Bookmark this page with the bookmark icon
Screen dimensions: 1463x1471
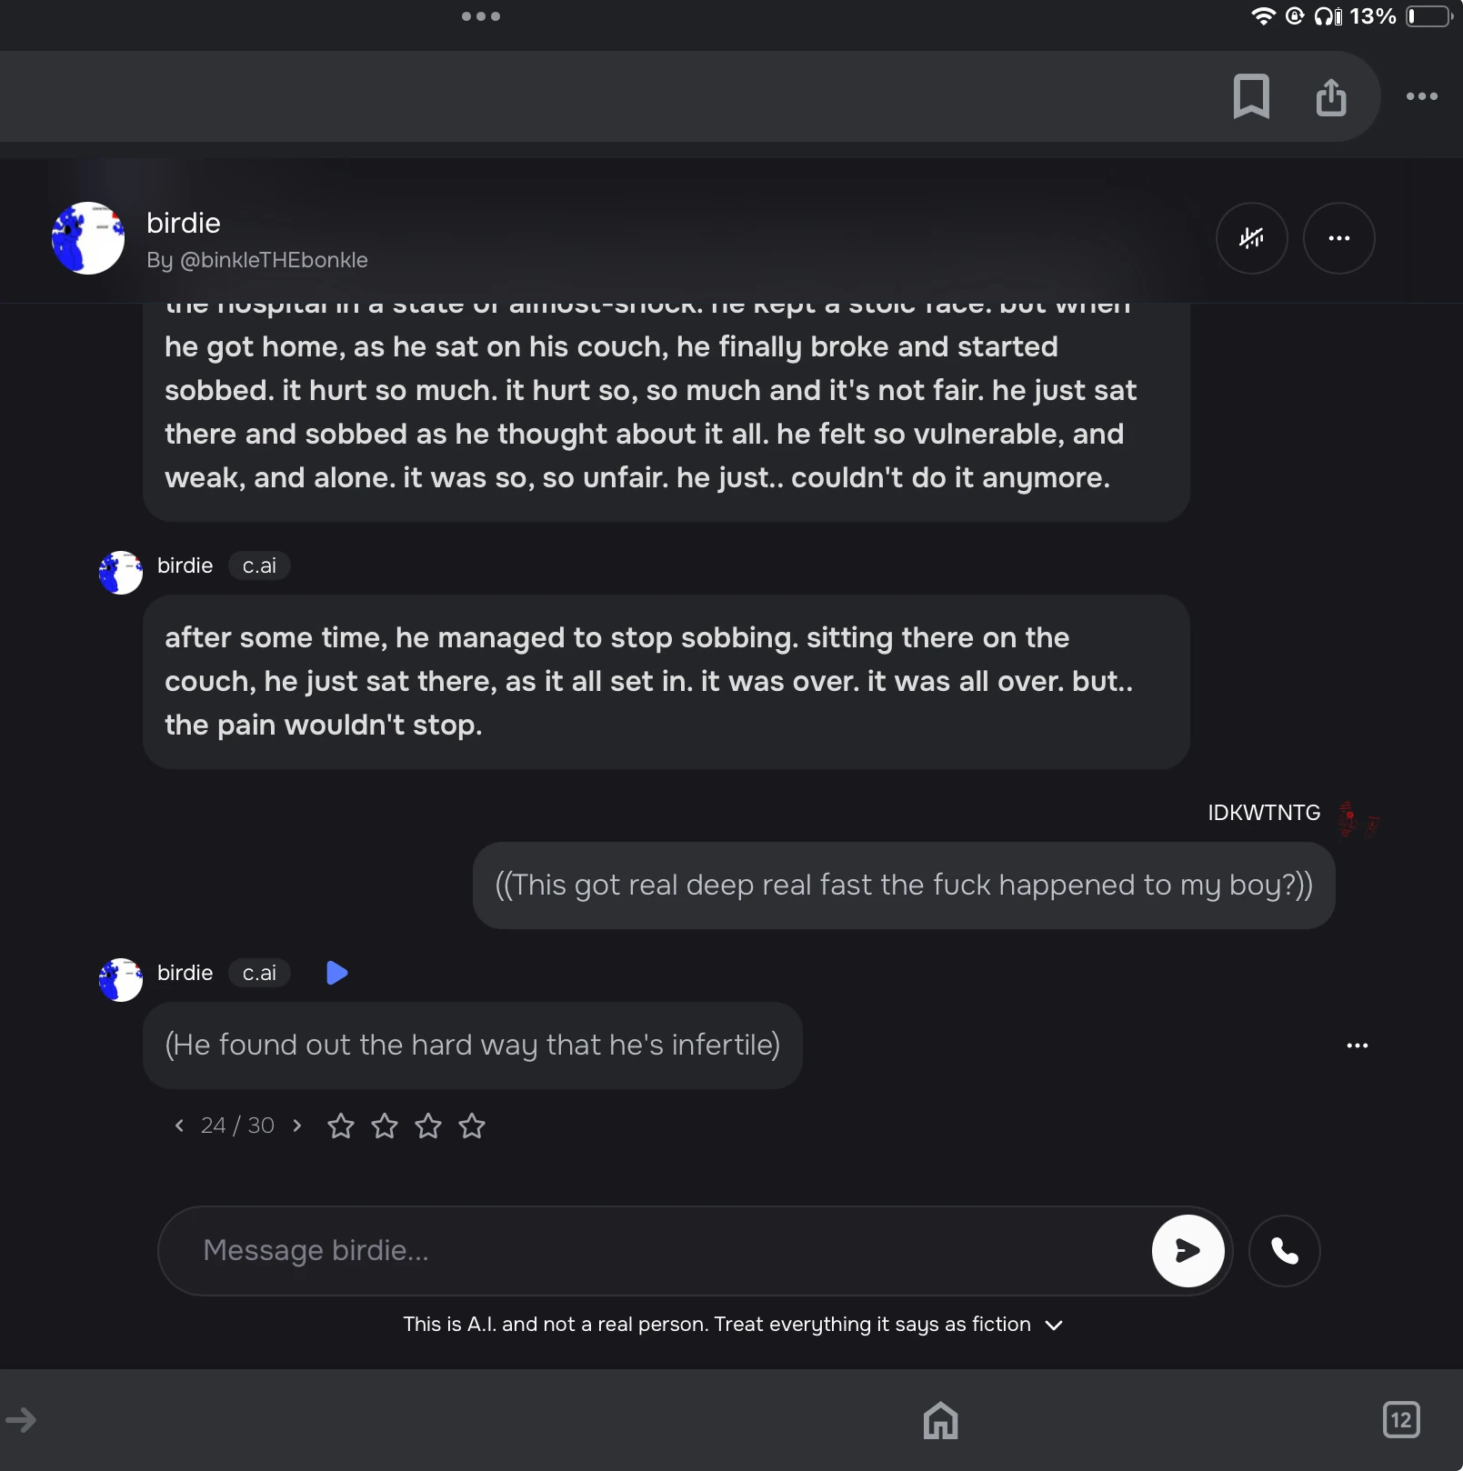click(1251, 96)
